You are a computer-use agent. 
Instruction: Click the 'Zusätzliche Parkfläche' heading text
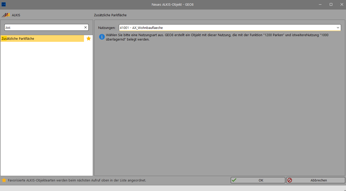click(110, 15)
